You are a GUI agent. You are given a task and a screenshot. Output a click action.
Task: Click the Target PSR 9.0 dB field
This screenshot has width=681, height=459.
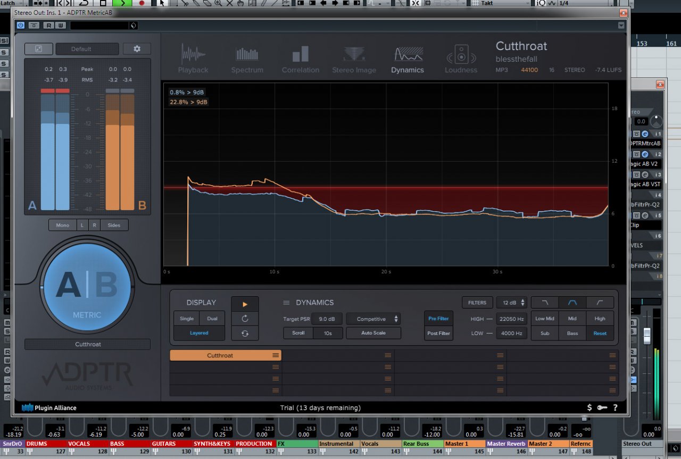pos(327,319)
